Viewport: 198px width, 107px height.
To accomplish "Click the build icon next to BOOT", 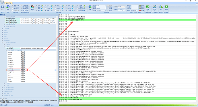I will (x=63, y=8).
